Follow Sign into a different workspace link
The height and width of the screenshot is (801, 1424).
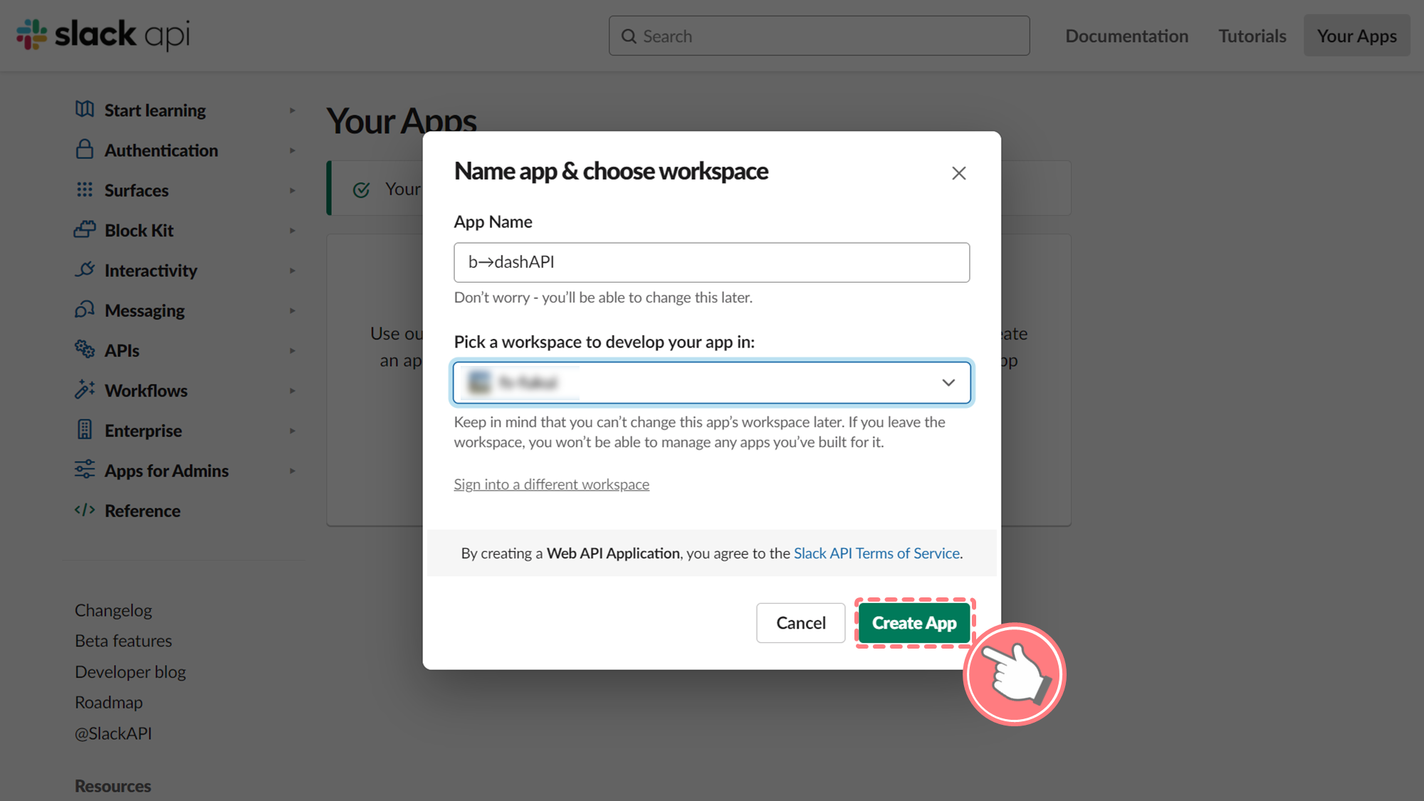point(552,484)
